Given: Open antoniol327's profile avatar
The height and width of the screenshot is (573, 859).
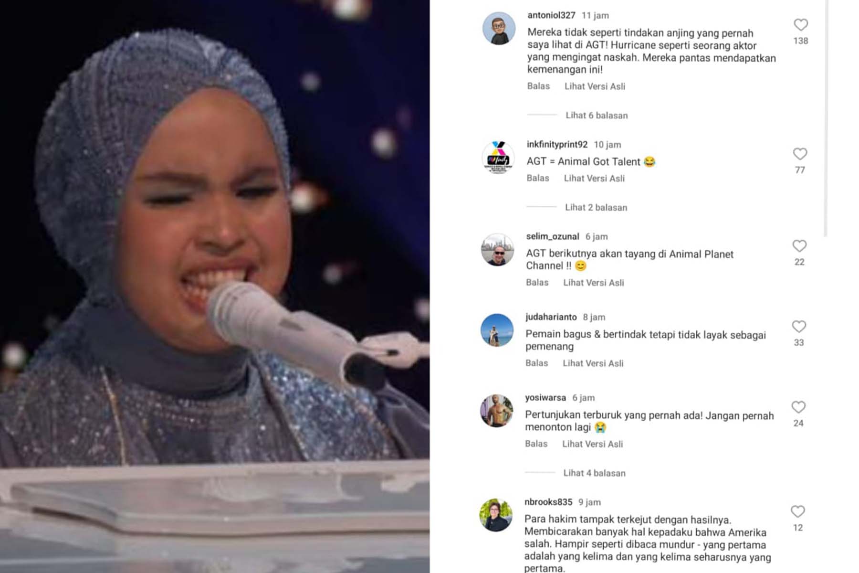Looking at the screenshot, I should click(x=499, y=29).
